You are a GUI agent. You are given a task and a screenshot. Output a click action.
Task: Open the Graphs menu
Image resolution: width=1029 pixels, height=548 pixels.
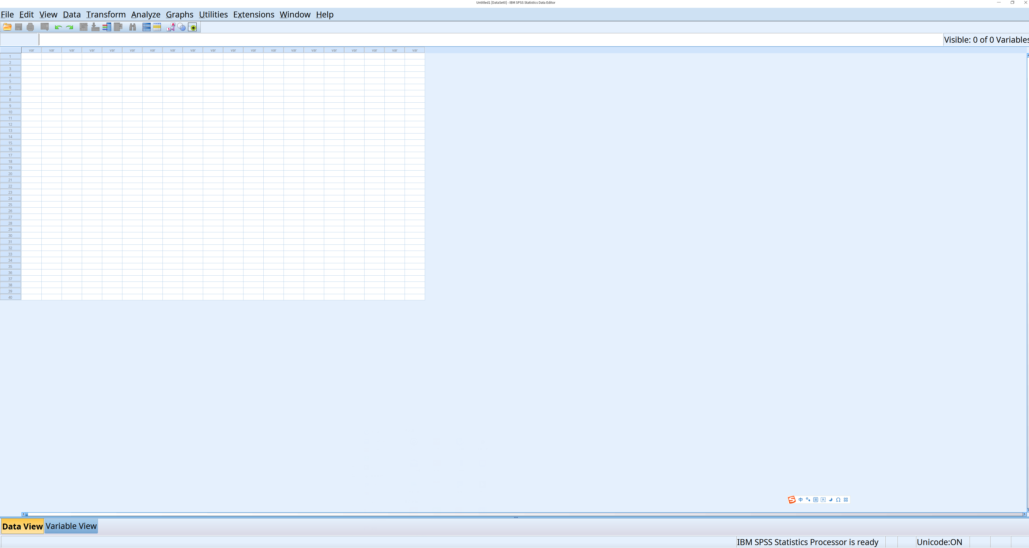click(180, 14)
